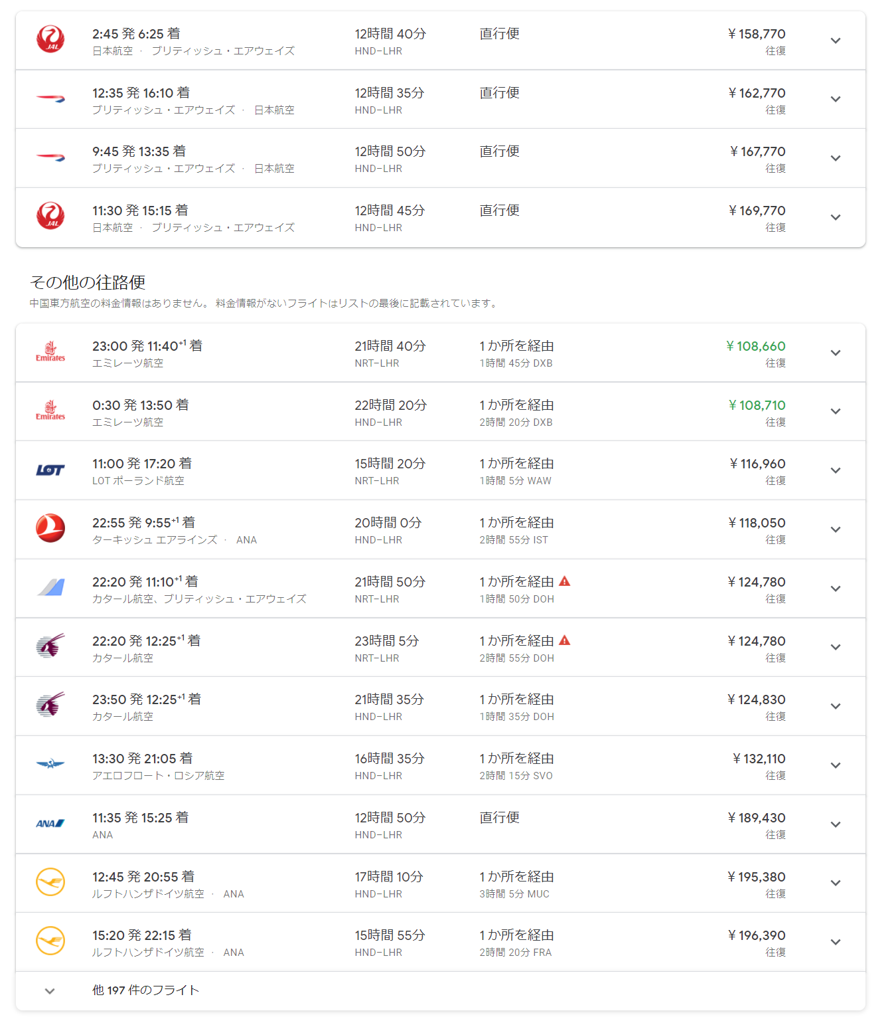Click British Airways logo on 12:35 flight

(x=50, y=99)
